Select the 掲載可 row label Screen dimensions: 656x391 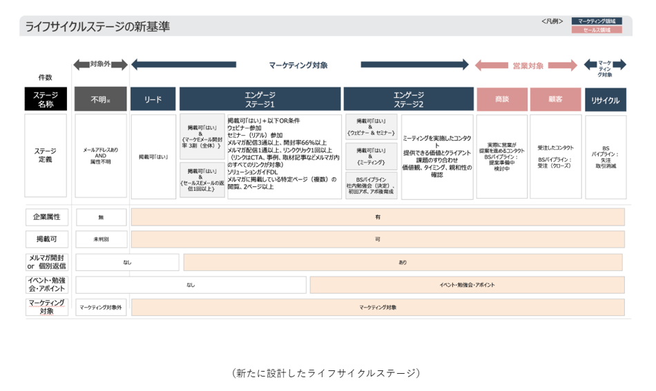coord(46,239)
